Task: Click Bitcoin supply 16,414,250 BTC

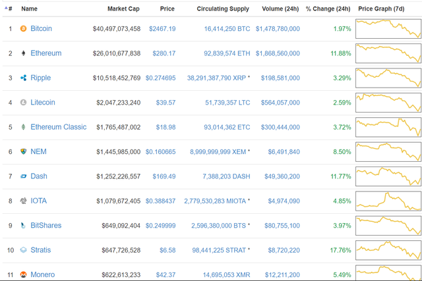Action: (227, 29)
